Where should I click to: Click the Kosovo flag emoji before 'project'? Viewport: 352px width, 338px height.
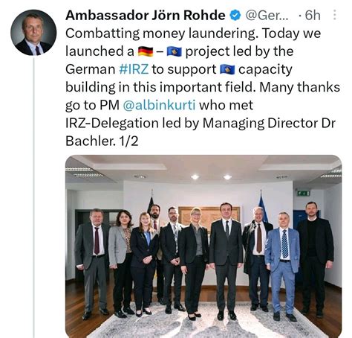coord(175,51)
